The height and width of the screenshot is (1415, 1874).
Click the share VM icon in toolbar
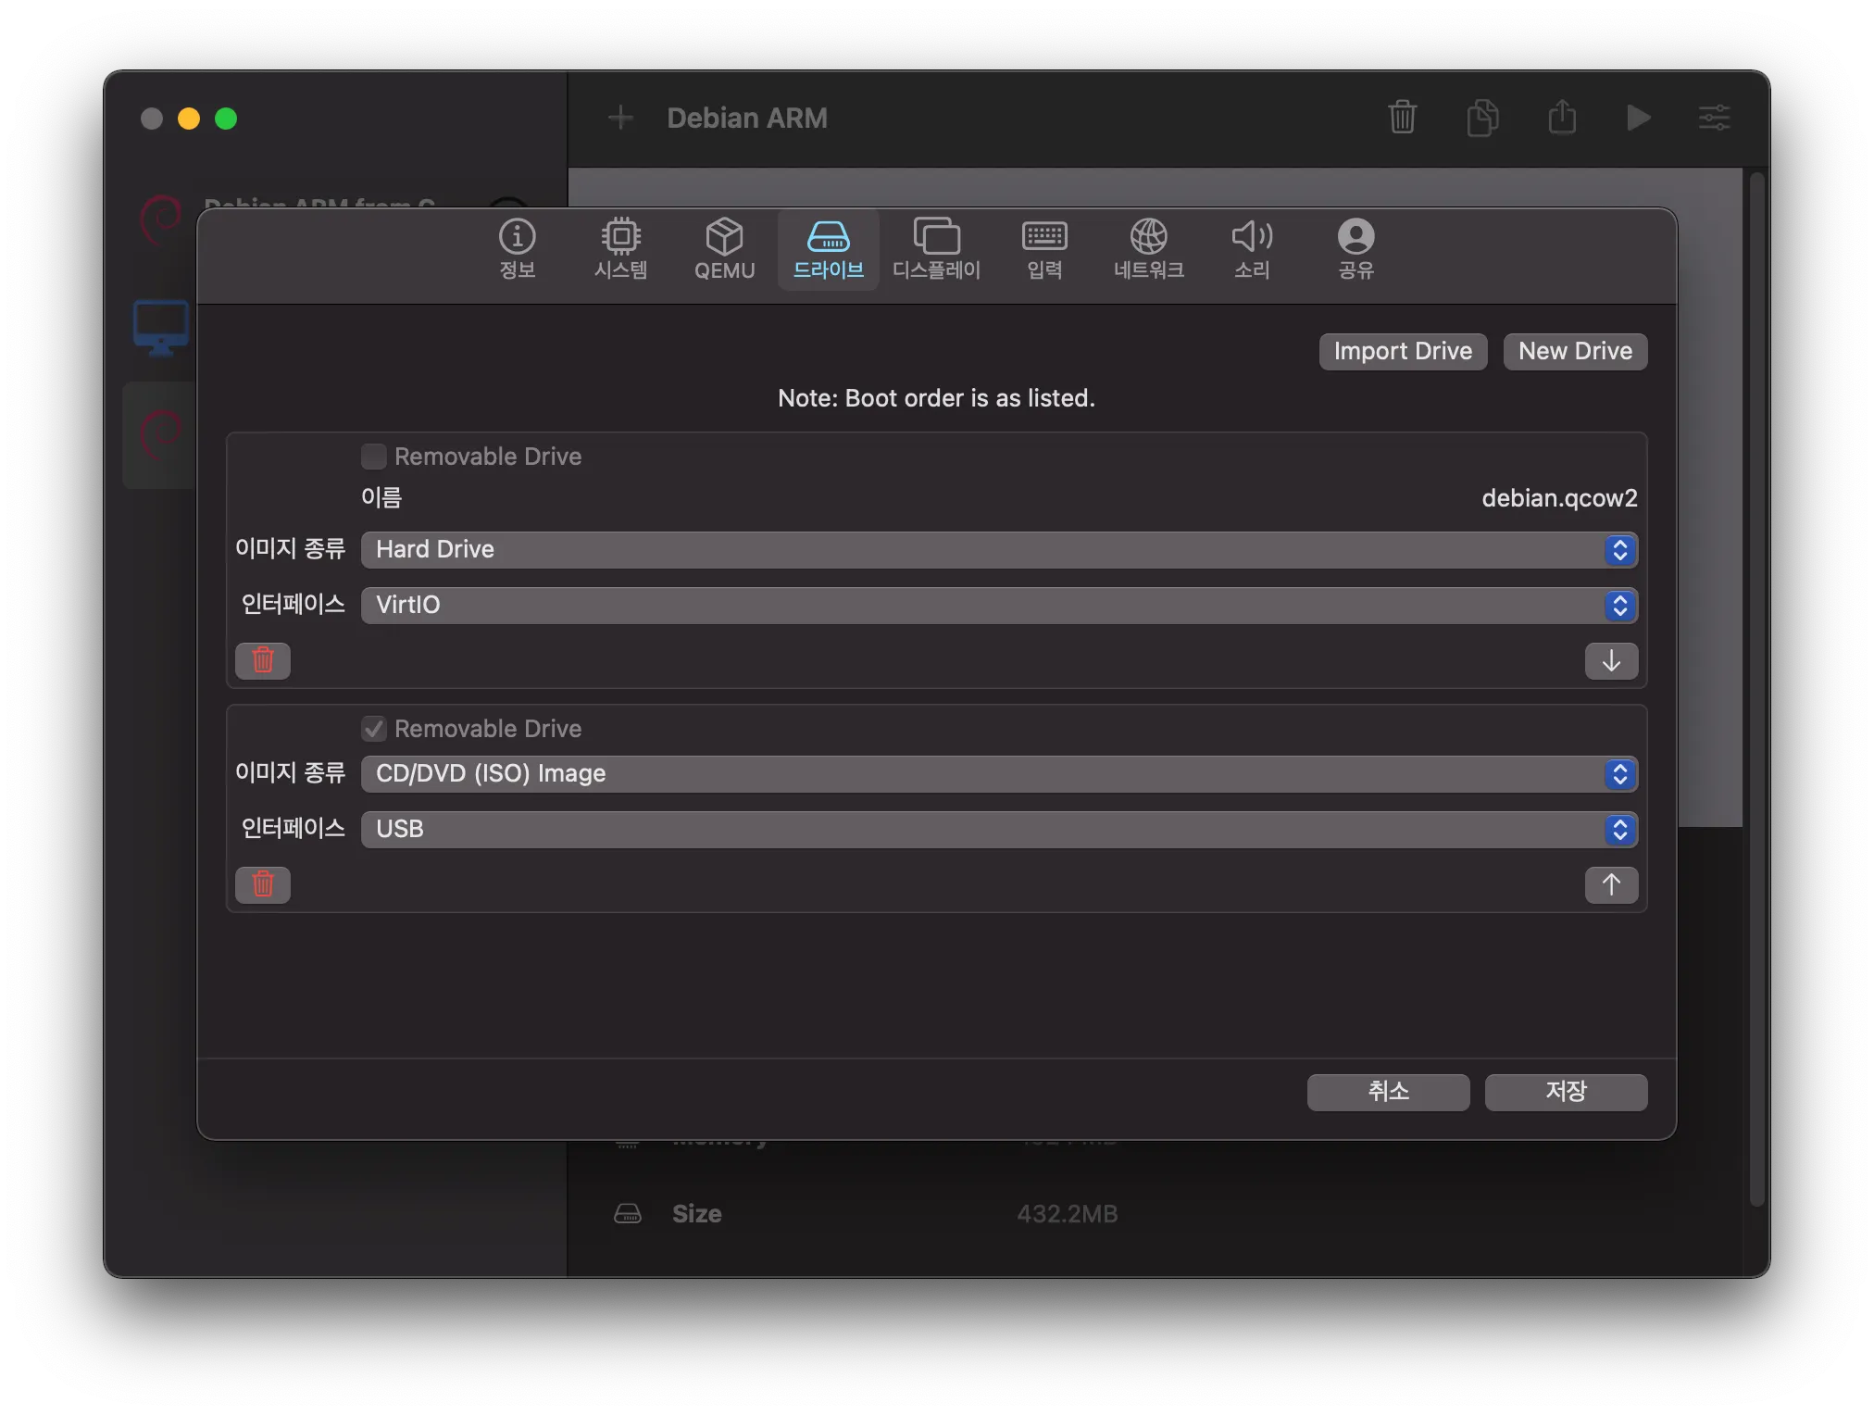click(1562, 118)
